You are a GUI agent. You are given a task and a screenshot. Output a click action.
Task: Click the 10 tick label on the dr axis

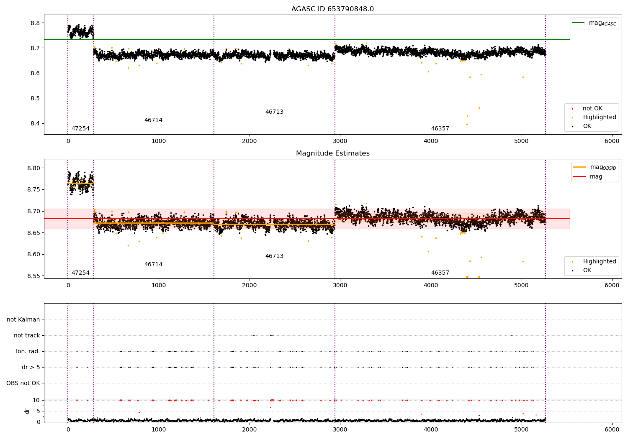coord(36,401)
